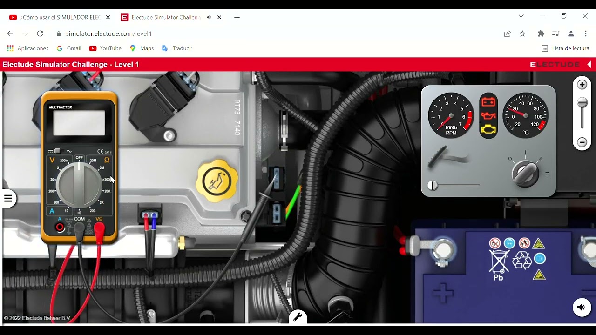The height and width of the screenshot is (335, 596).
Task: Move the throttle slider handle
Action: [433, 185]
